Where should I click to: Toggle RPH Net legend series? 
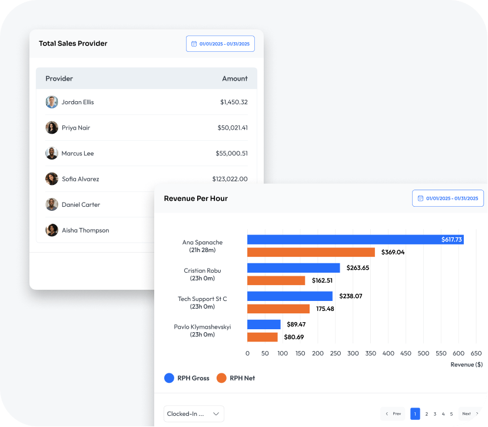point(221,378)
